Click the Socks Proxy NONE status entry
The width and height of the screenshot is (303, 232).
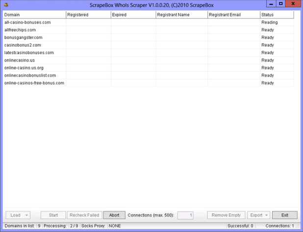click(101, 226)
